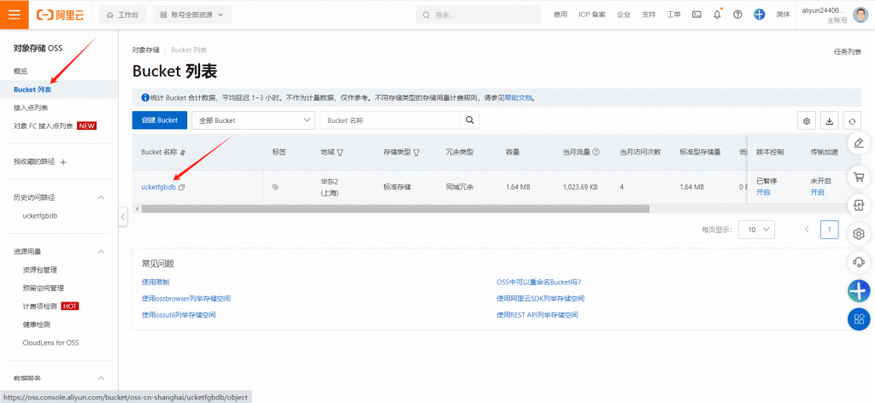Open CloudLens for OSS

pyautogui.click(x=50, y=342)
